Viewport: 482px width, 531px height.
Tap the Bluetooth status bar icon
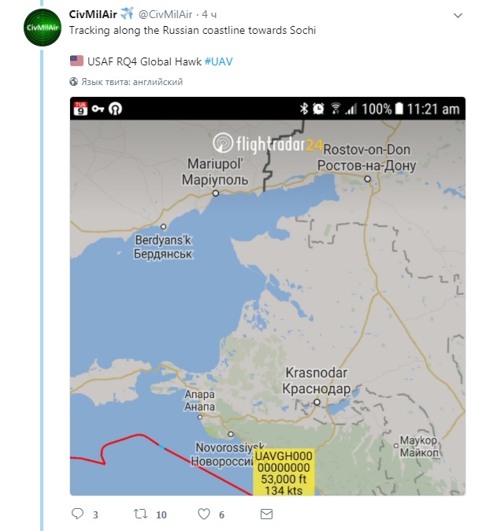[x=303, y=109]
